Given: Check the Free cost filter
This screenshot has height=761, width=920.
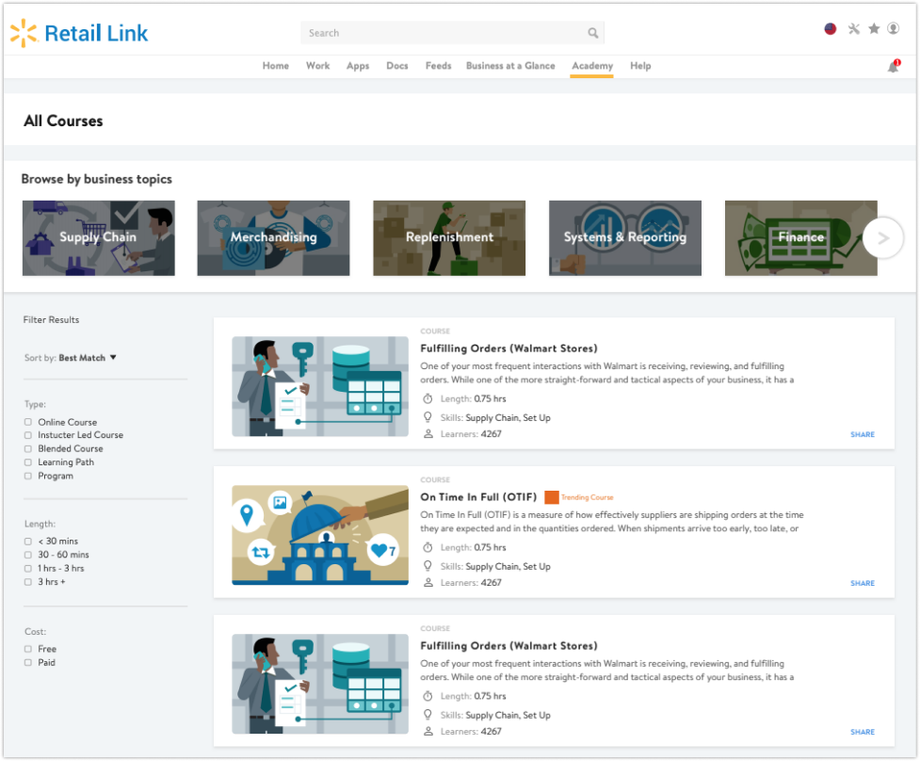Looking at the screenshot, I should (x=27, y=649).
